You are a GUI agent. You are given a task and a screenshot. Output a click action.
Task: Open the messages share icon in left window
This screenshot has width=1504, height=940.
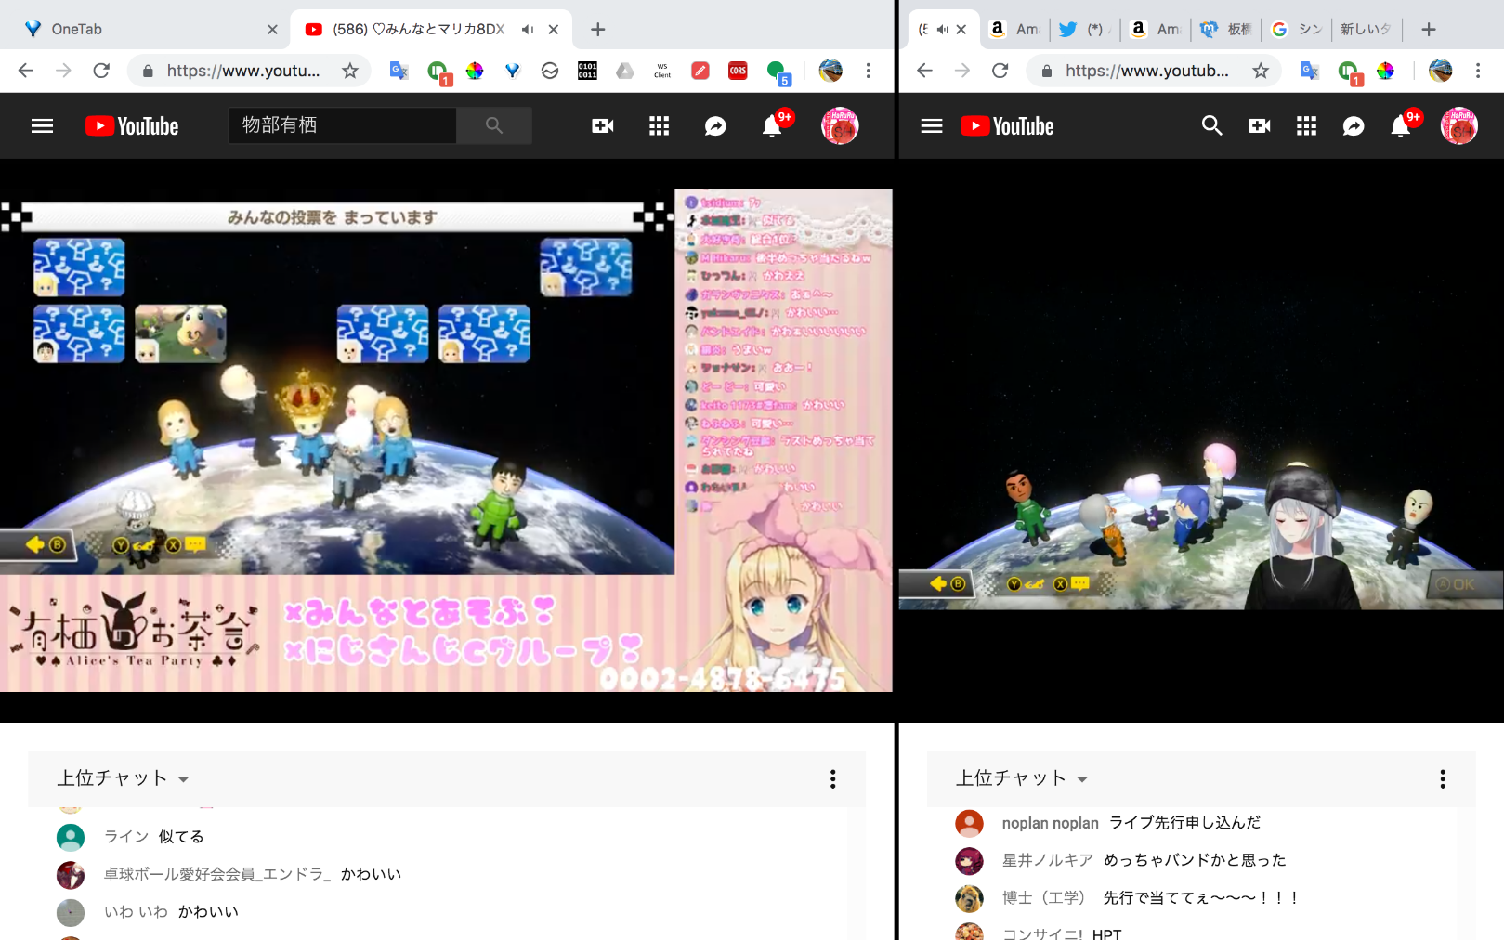pyautogui.click(x=714, y=126)
